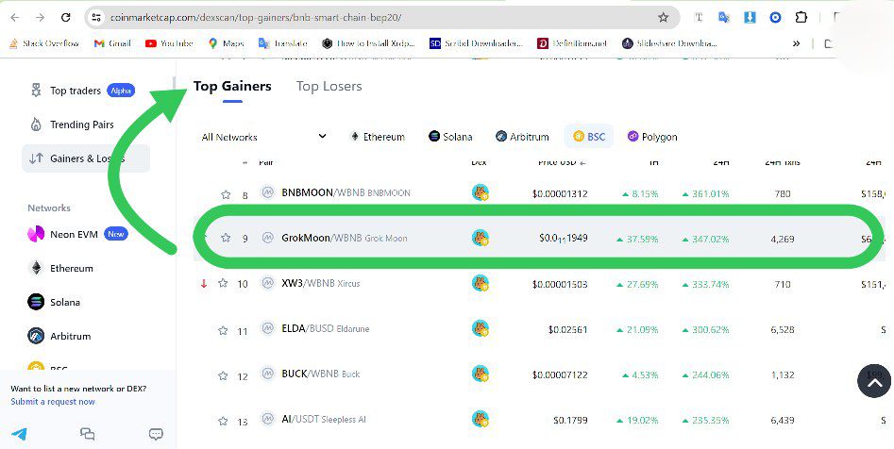The width and height of the screenshot is (894, 449).
Task: Sort by the Price USD column header
Action: click(x=562, y=162)
